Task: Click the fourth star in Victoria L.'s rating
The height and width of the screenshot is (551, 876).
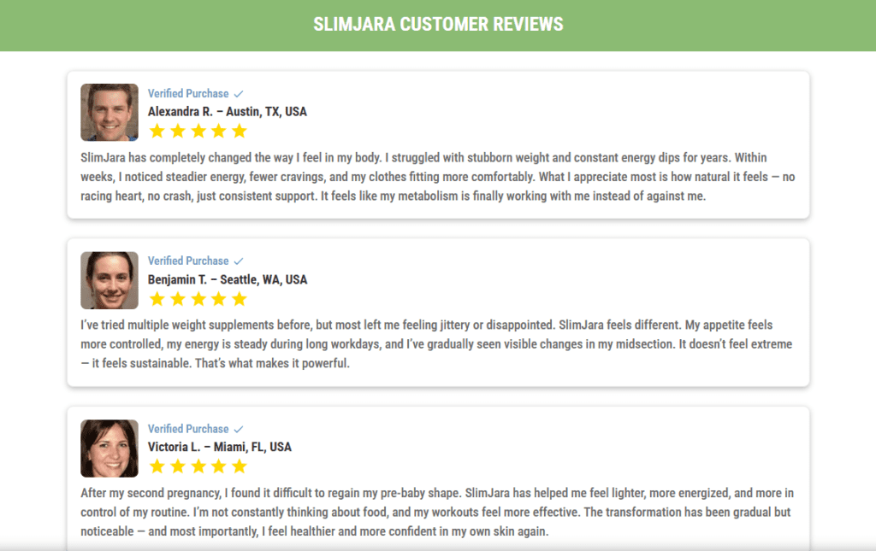Action: (x=219, y=466)
